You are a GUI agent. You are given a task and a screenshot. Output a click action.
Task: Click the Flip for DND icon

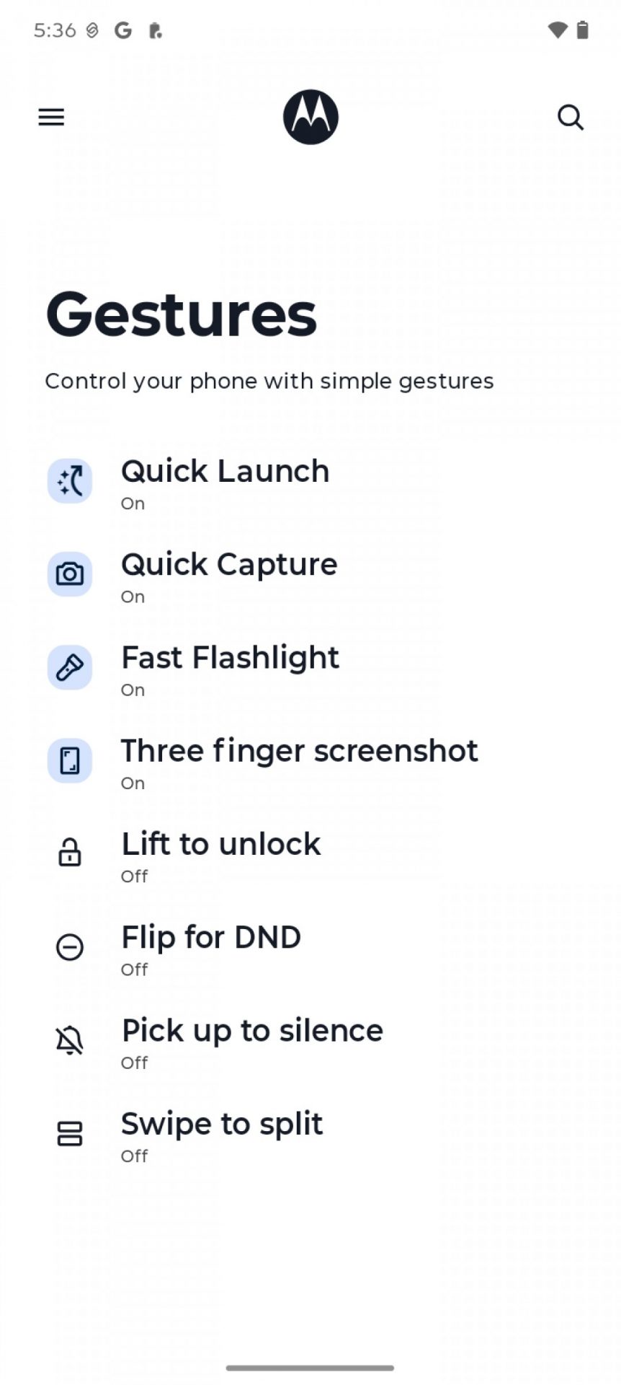(70, 947)
